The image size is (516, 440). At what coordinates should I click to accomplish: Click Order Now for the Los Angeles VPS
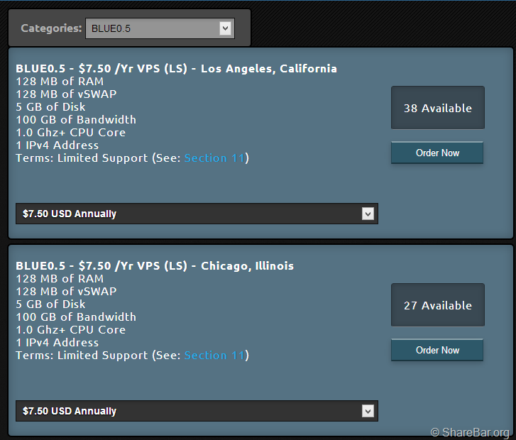437,153
